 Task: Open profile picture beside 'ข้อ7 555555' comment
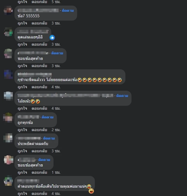pos(8,10)
